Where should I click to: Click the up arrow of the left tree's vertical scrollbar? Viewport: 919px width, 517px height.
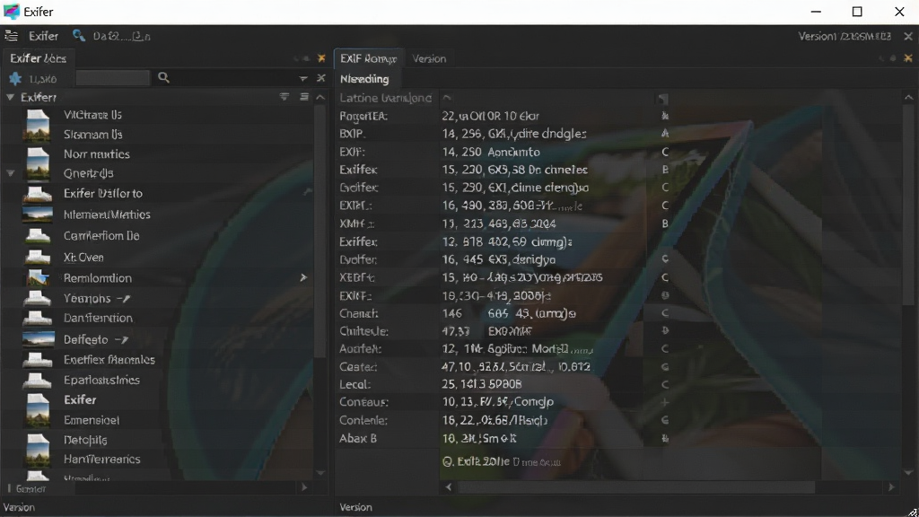tap(320, 97)
